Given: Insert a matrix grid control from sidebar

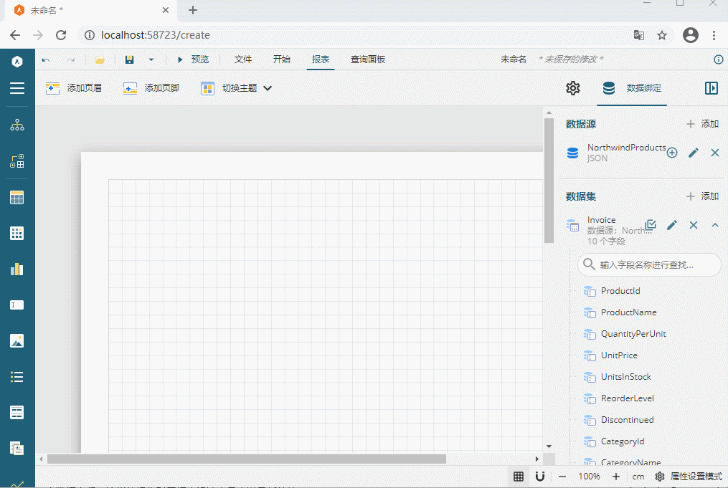Looking at the screenshot, I should [x=17, y=234].
